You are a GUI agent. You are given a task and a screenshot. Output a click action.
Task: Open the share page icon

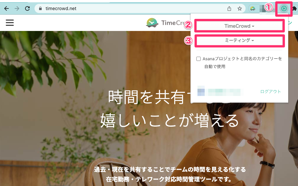pyautogui.click(x=229, y=8)
